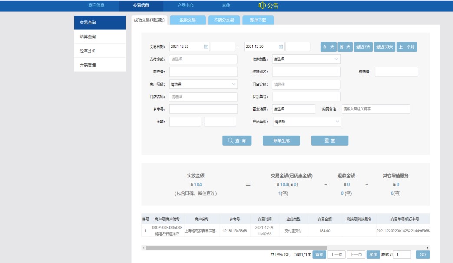Select 产品中心 in top navigation

click(x=185, y=6)
